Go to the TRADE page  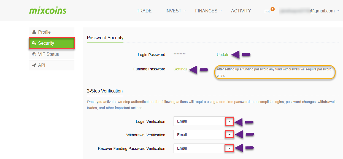(144, 11)
